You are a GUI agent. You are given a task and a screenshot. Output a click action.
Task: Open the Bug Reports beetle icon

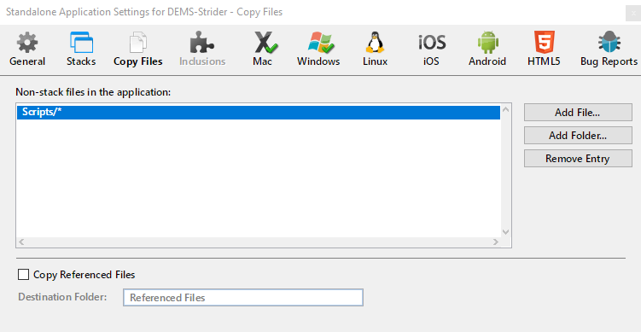[609, 43]
